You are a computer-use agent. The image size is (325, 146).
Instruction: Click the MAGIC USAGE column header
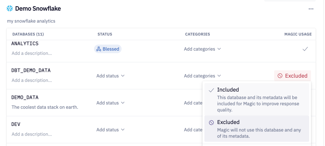point(298,34)
